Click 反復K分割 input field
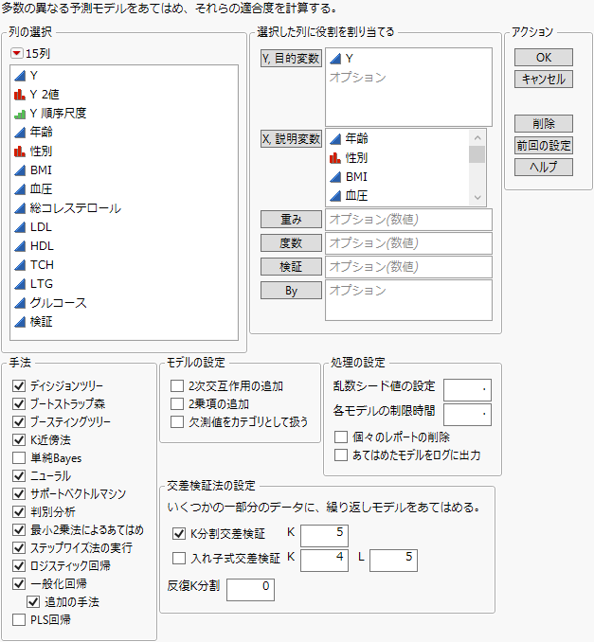 [250, 590]
